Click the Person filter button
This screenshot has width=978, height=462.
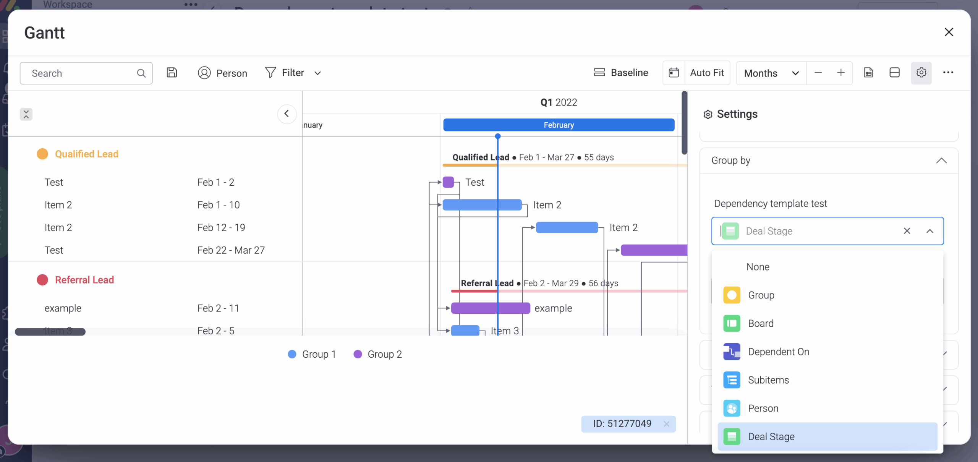(222, 73)
